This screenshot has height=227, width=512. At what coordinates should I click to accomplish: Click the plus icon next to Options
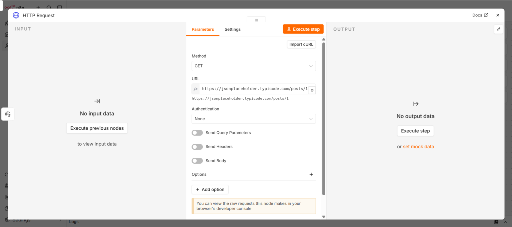tap(311, 174)
